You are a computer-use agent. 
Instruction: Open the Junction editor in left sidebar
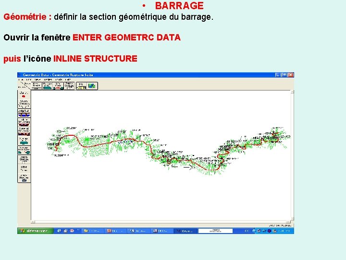point(24,95)
